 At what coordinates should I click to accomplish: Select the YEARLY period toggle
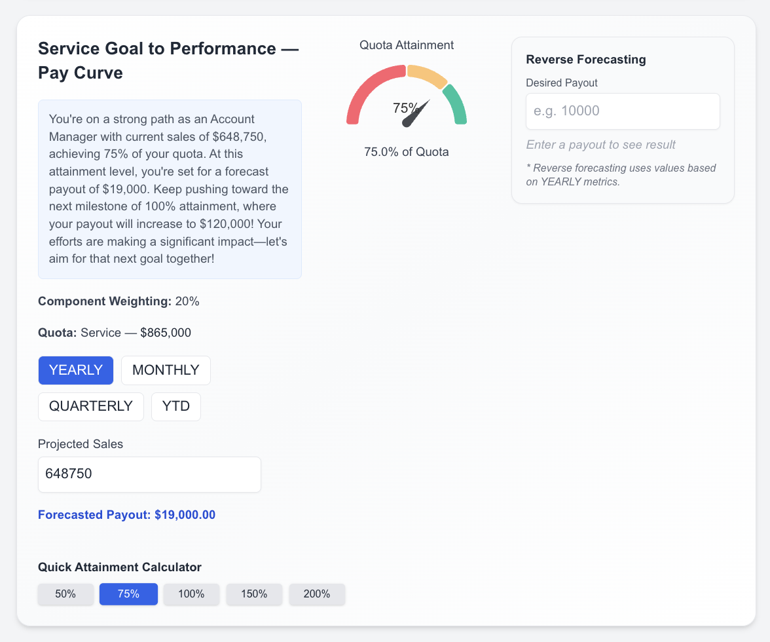tap(76, 370)
